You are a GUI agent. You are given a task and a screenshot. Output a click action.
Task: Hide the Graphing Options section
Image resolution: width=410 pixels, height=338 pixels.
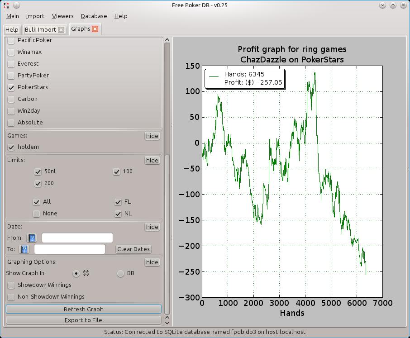tap(152, 262)
